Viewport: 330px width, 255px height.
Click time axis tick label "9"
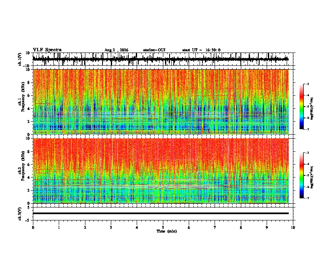click(267, 227)
